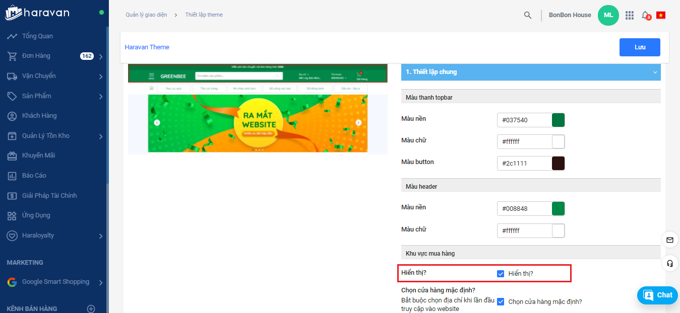Edit topbar background hex field #037540
Image resolution: width=680 pixels, height=313 pixels.
tap(524, 120)
